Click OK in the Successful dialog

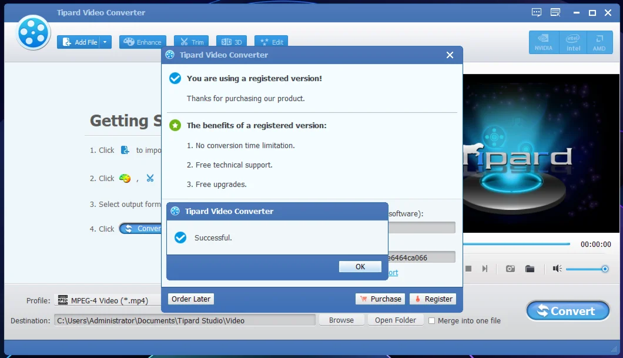coord(360,267)
